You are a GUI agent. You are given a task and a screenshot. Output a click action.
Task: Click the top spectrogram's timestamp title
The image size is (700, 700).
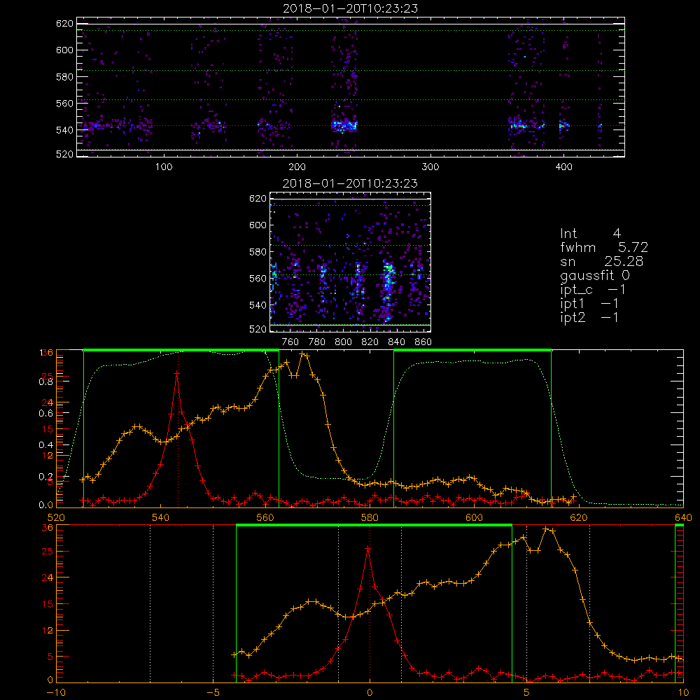click(x=351, y=8)
